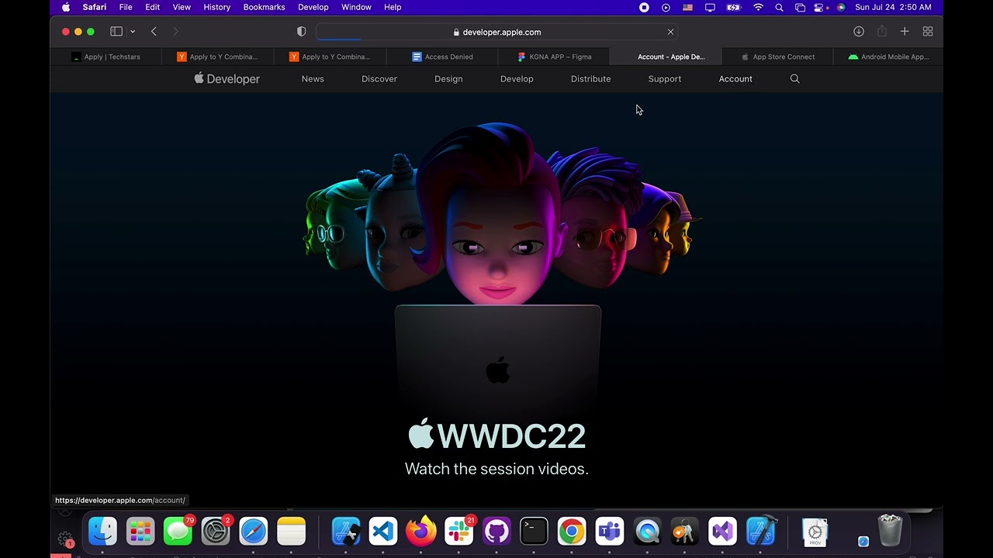Open the Discover section
Viewport: 993px width, 558px height.
[379, 79]
